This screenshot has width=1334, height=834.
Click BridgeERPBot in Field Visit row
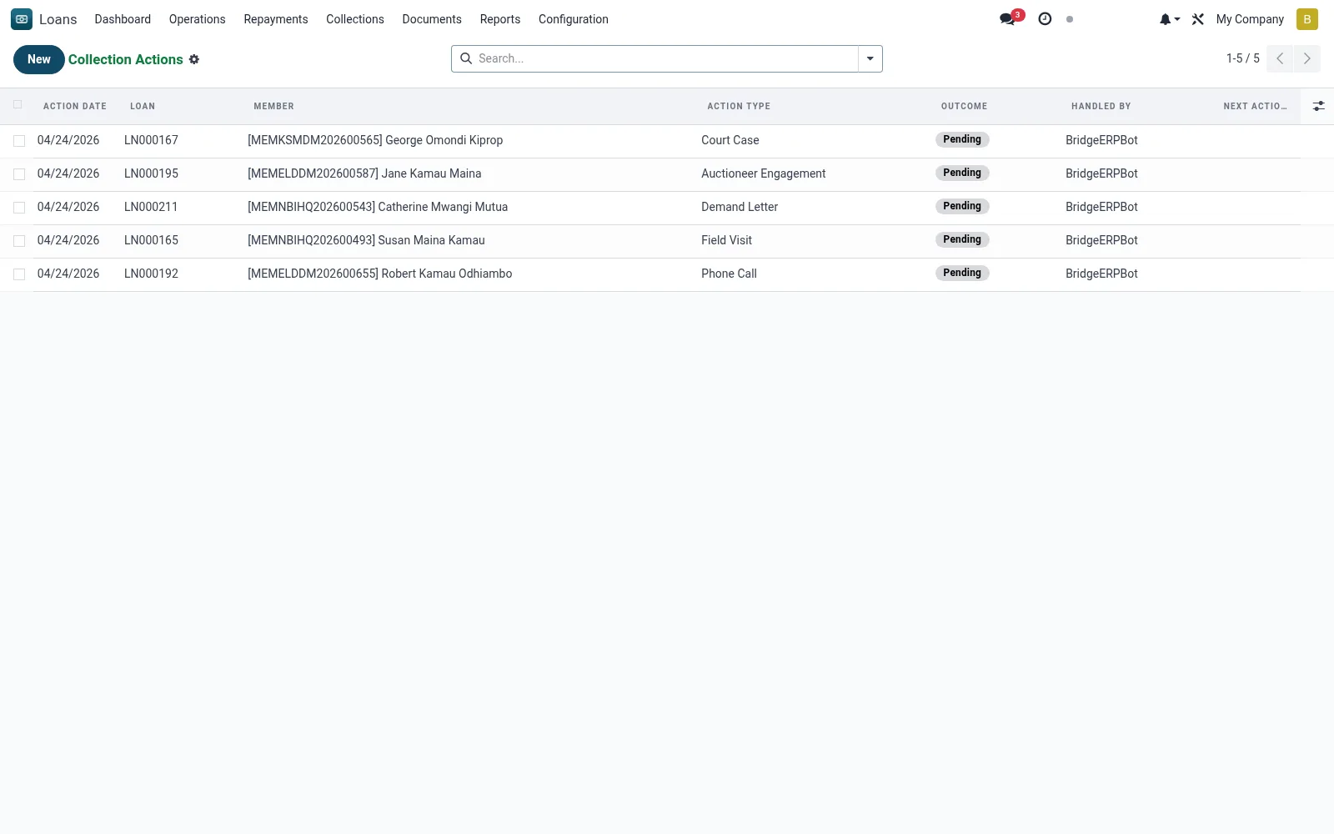tap(1101, 240)
